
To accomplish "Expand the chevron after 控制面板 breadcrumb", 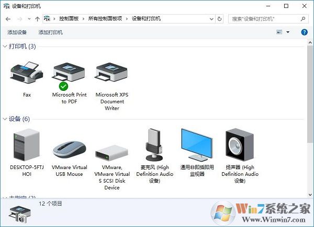I will tap(83, 19).
